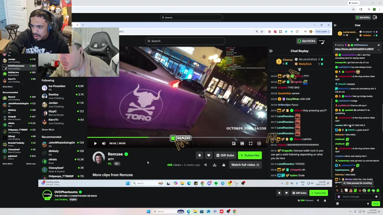Open Destiny channel in inner Following
Screen dimensions: 383x215
[63, 96]
